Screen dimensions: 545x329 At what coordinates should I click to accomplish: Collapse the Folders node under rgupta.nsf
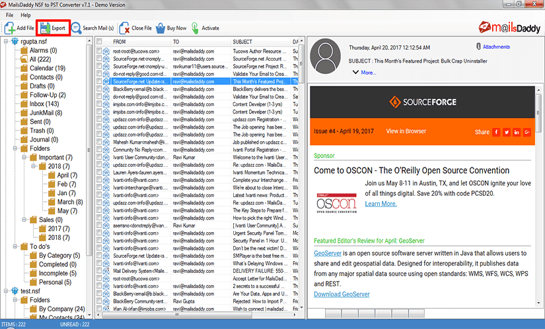click(x=15, y=148)
